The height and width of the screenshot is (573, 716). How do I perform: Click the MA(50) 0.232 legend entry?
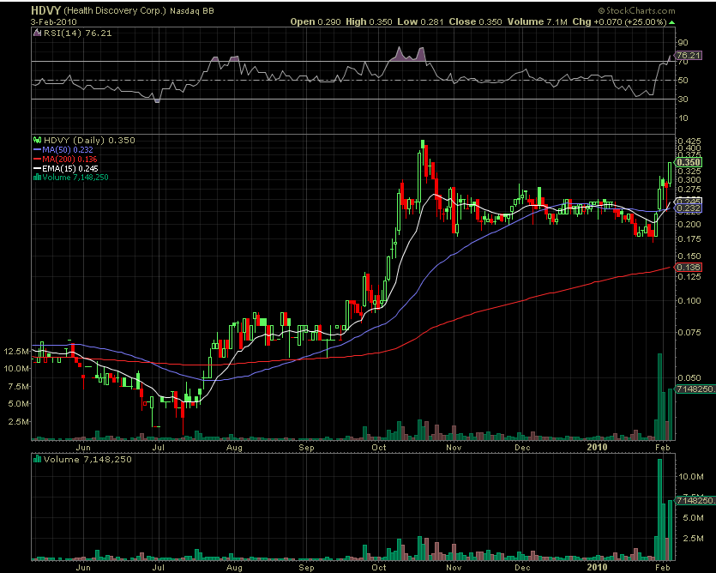coord(68,150)
